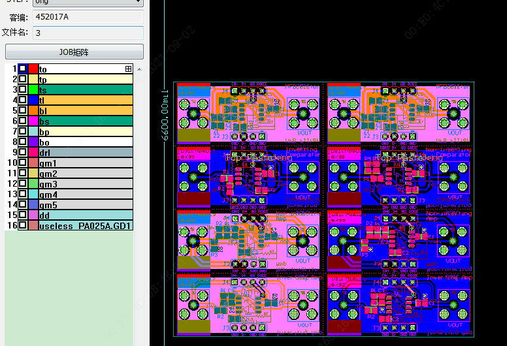Select the 'tp' layer row

85,79
